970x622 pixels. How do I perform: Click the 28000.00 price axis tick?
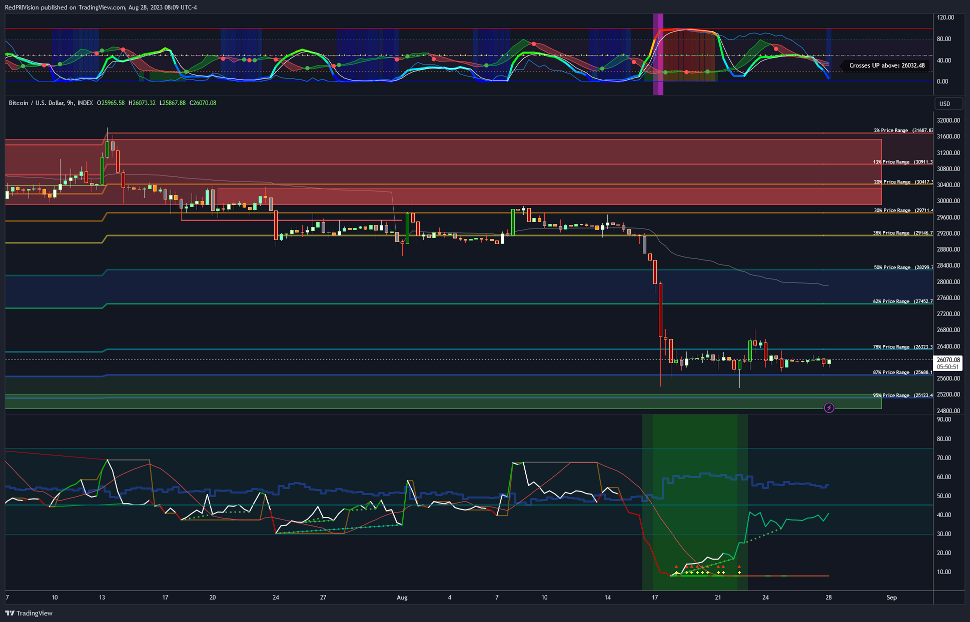pos(948,282)
